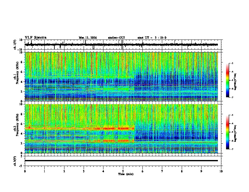This screenshot has height=192, width=249.
Task: Click the "-3" tick on ch.1 colorbar
Action: 232,63
